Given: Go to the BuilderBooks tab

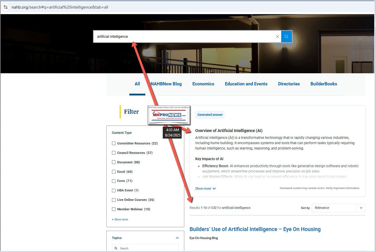Looking at the screenshot, I should point(324,84).
